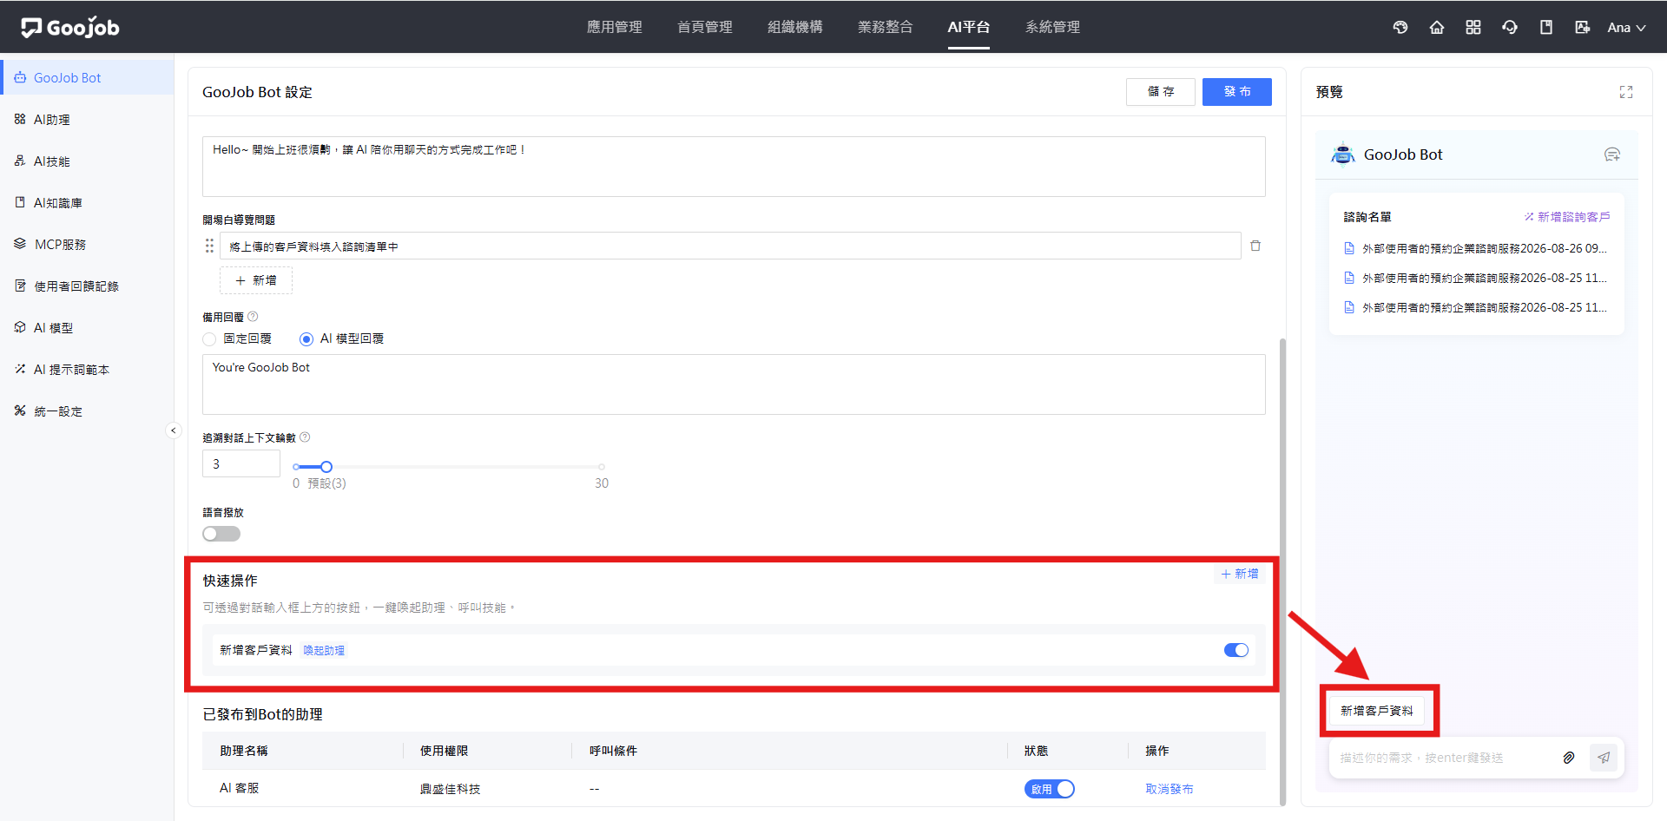Start new chat icon in preview header
This screenshot has width=1667, height=821.
coord(1612,154)
